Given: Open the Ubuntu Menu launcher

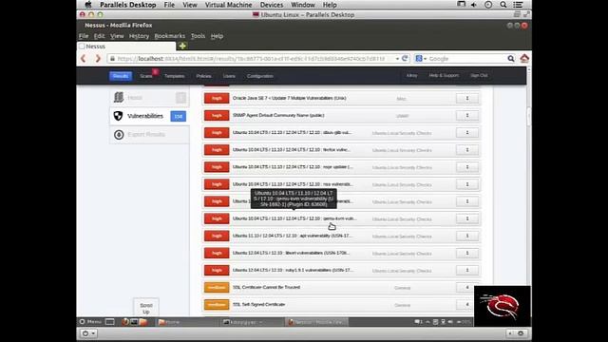Looking at the screenshot, I should [90, 322].
